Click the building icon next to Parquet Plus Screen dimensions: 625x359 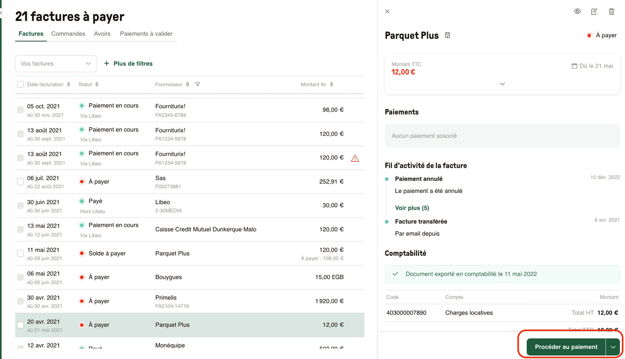[x=447, y=35]
